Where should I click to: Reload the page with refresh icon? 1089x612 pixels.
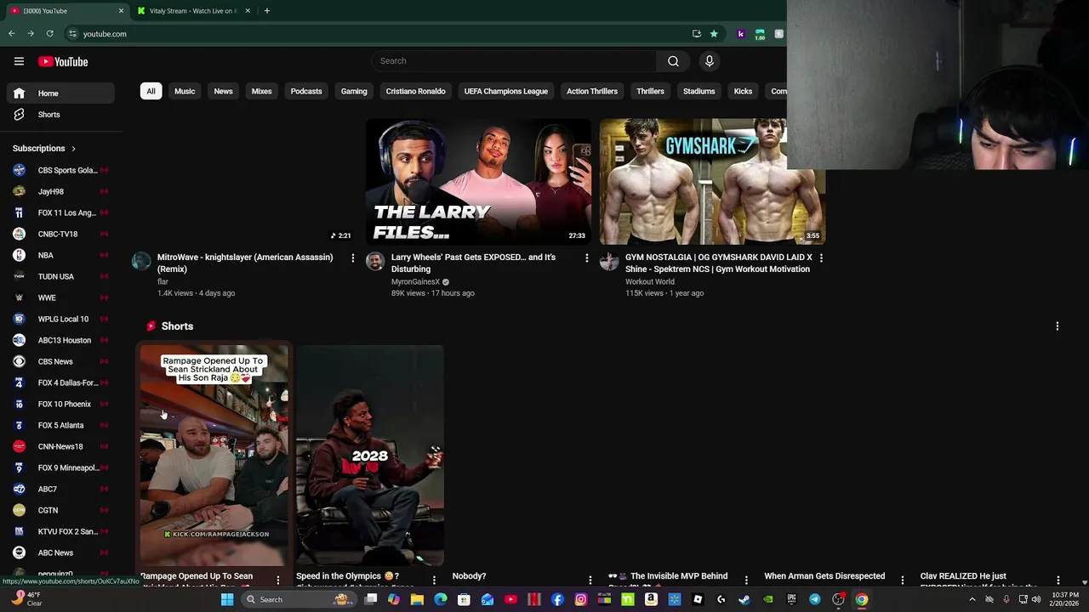pos(50,34)
